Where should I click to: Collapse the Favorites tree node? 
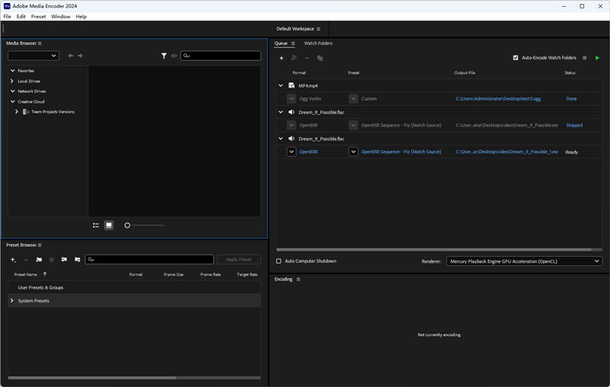click(12, 71)
